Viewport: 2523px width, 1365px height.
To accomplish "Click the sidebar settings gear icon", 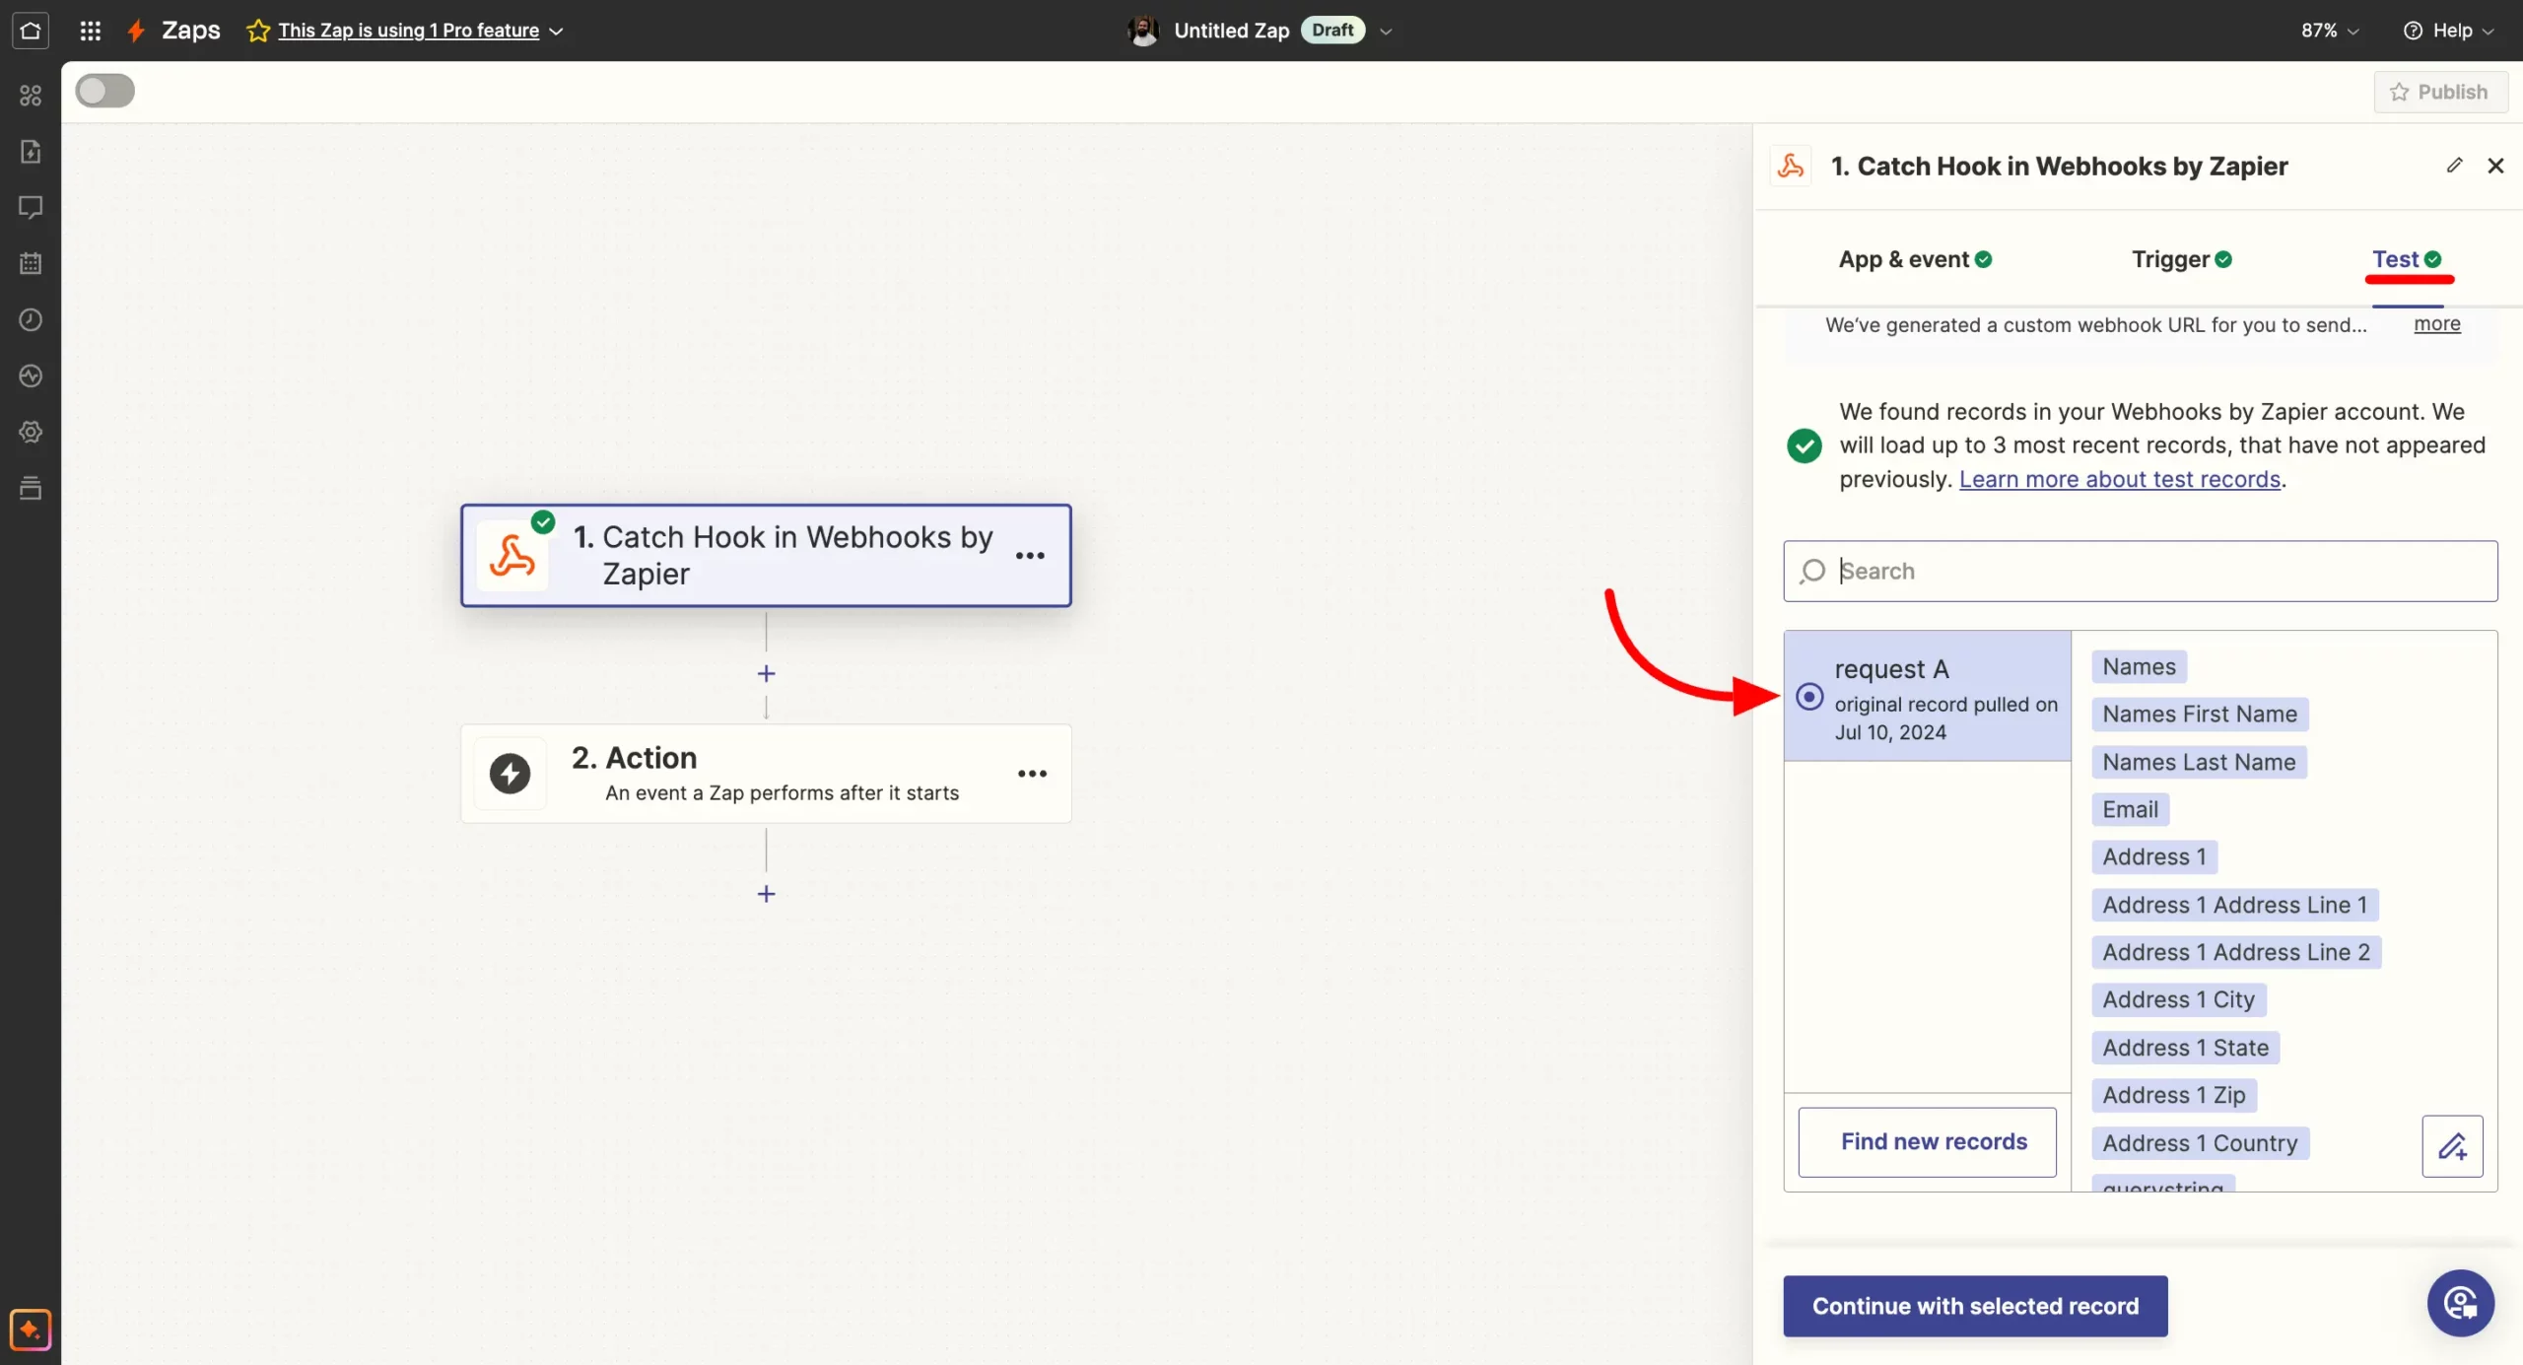I will pos(31,432).
